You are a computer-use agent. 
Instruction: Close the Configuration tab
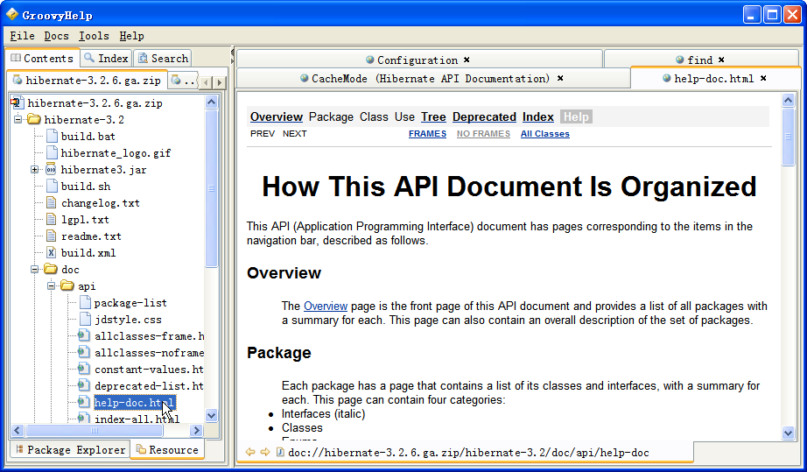tap(467, 60)
